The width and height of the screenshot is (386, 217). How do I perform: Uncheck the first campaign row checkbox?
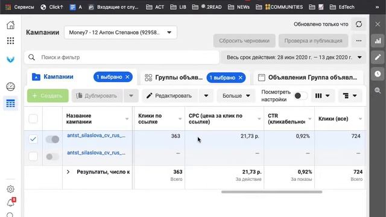point(33,139)
